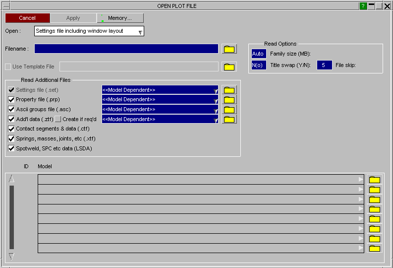
Task: Toggle Use Template File checkbox
Action: [8, 67]
